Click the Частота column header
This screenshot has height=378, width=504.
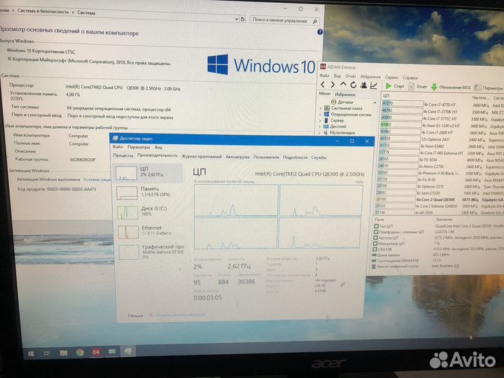480,97
